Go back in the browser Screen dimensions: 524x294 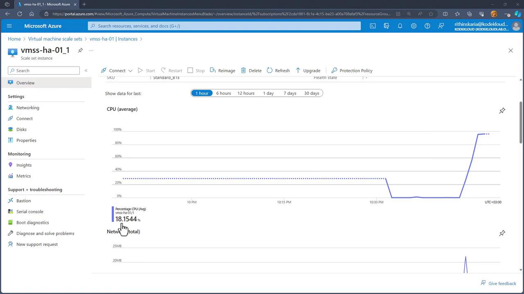point(8,13)
